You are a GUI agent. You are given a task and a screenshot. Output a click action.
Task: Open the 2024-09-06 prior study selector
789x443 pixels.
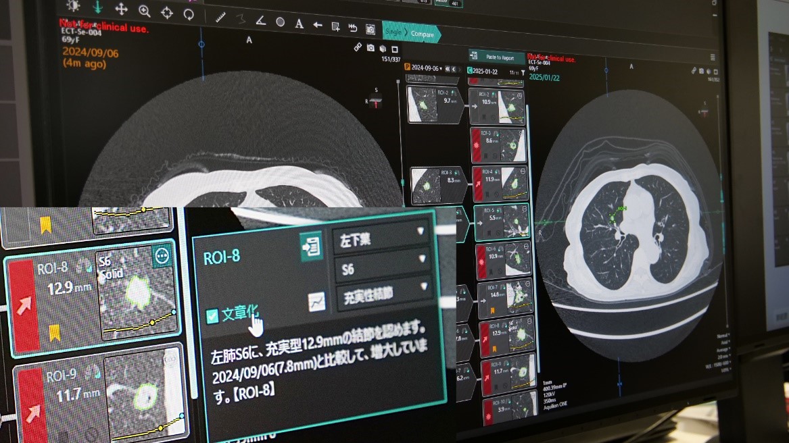click(426, 68)
